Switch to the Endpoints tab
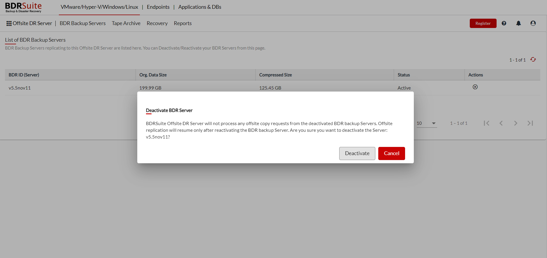The height and width of the screenshot is (258, 547). tap(158, 7)
